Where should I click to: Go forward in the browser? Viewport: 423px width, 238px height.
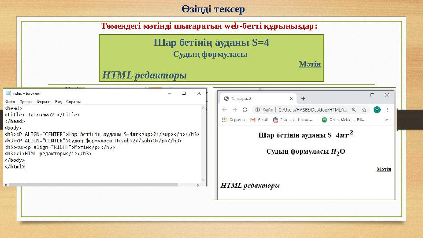tap(235, 110)
